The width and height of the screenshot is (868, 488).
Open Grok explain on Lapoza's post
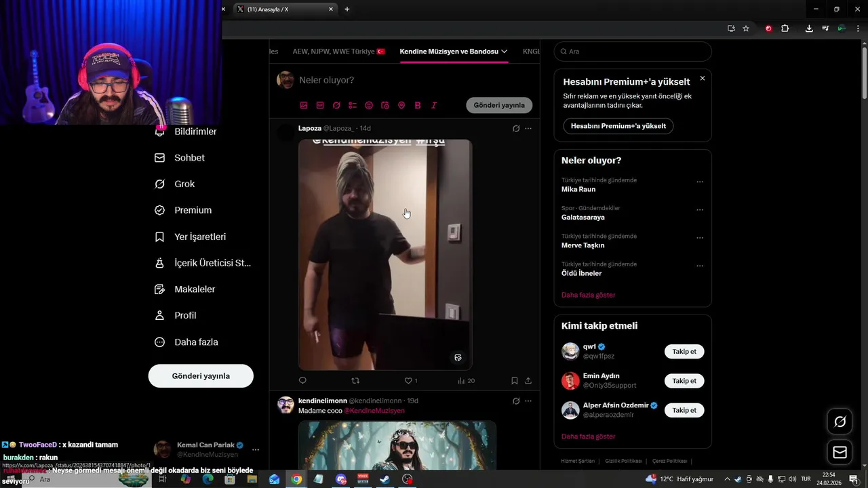(516, 128)
